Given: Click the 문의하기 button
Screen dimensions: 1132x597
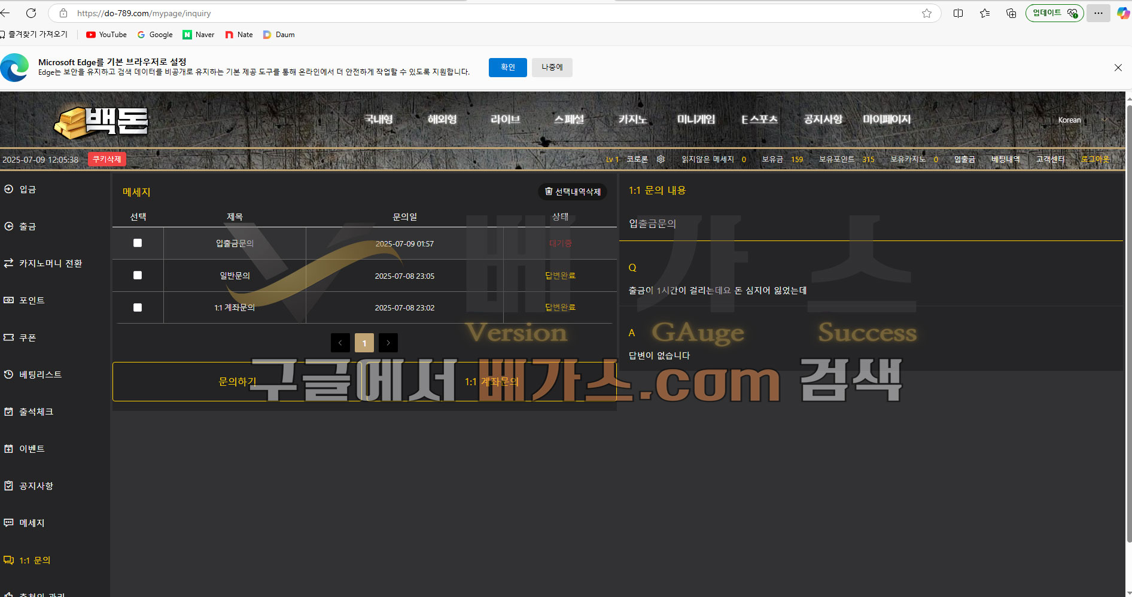Looking at the screenshot, I should click(x=238, y=382).
